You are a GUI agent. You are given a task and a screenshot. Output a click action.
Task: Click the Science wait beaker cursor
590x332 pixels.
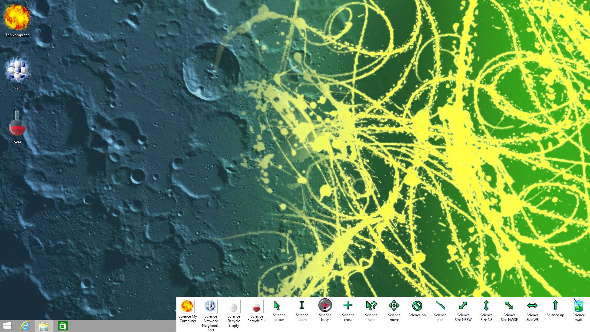click(578, 305)
